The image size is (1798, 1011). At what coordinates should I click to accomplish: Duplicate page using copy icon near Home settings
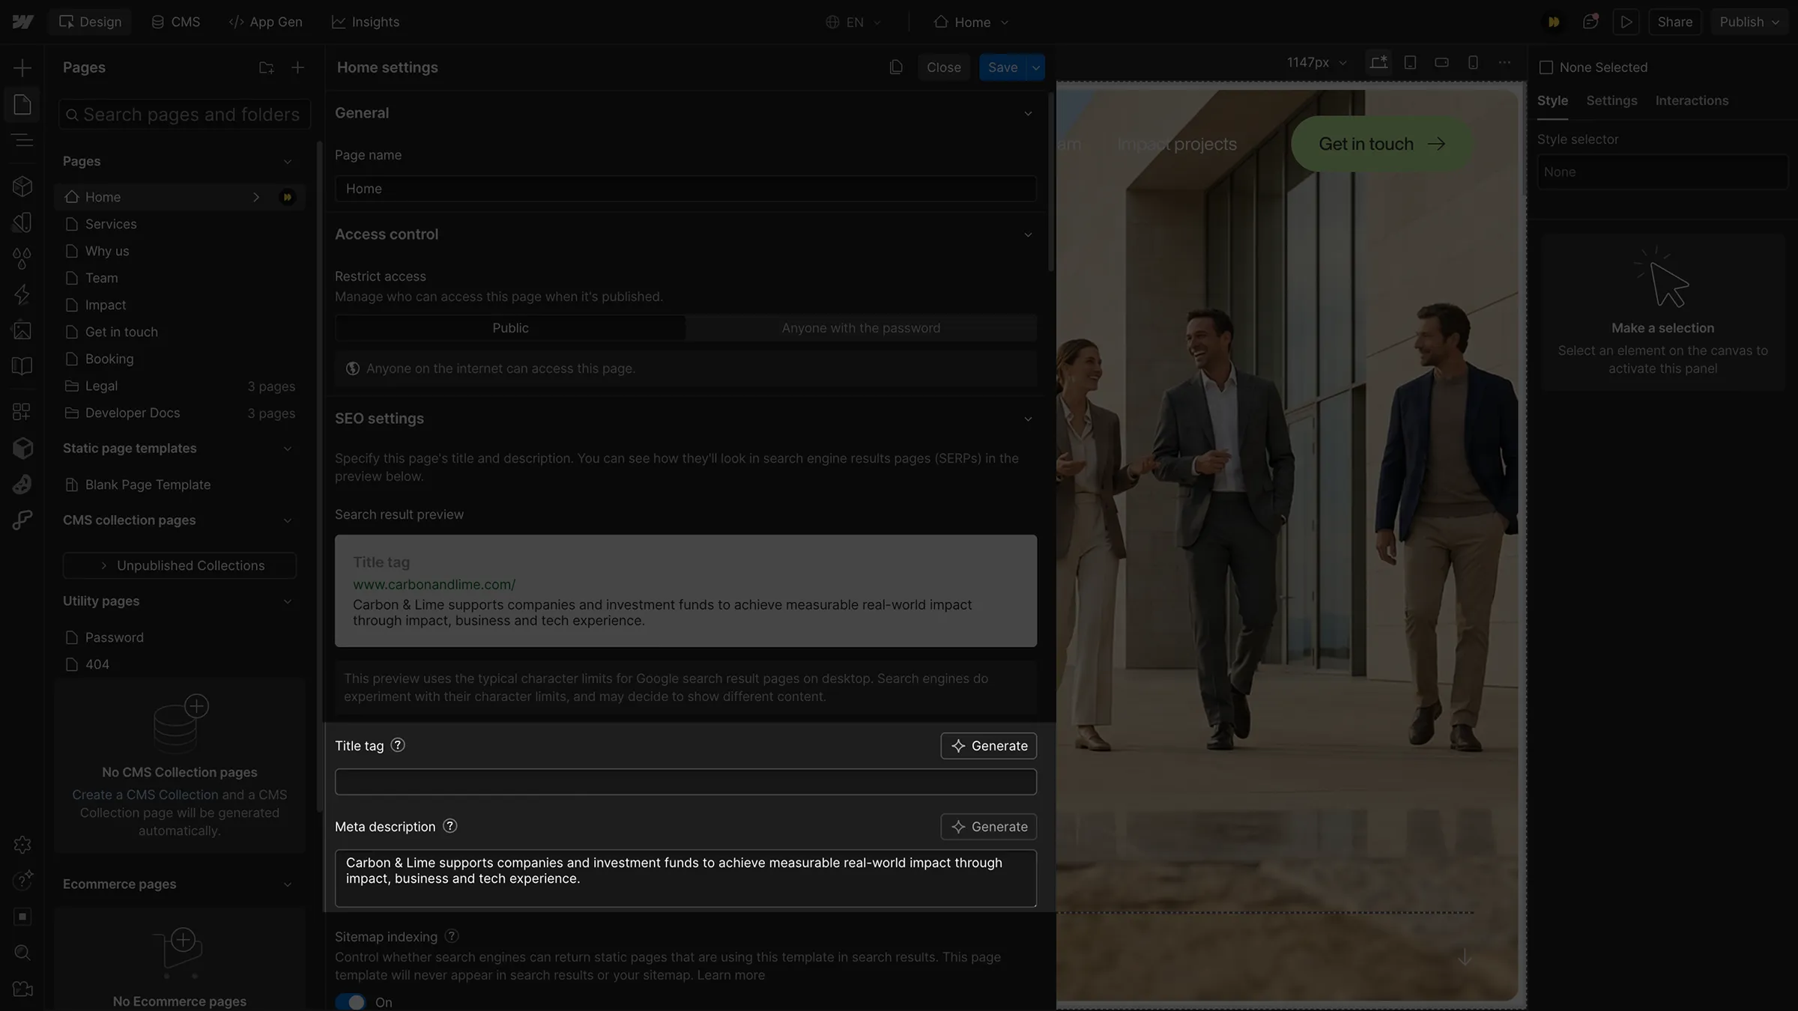pyautogui.click(x=896, y=67)
